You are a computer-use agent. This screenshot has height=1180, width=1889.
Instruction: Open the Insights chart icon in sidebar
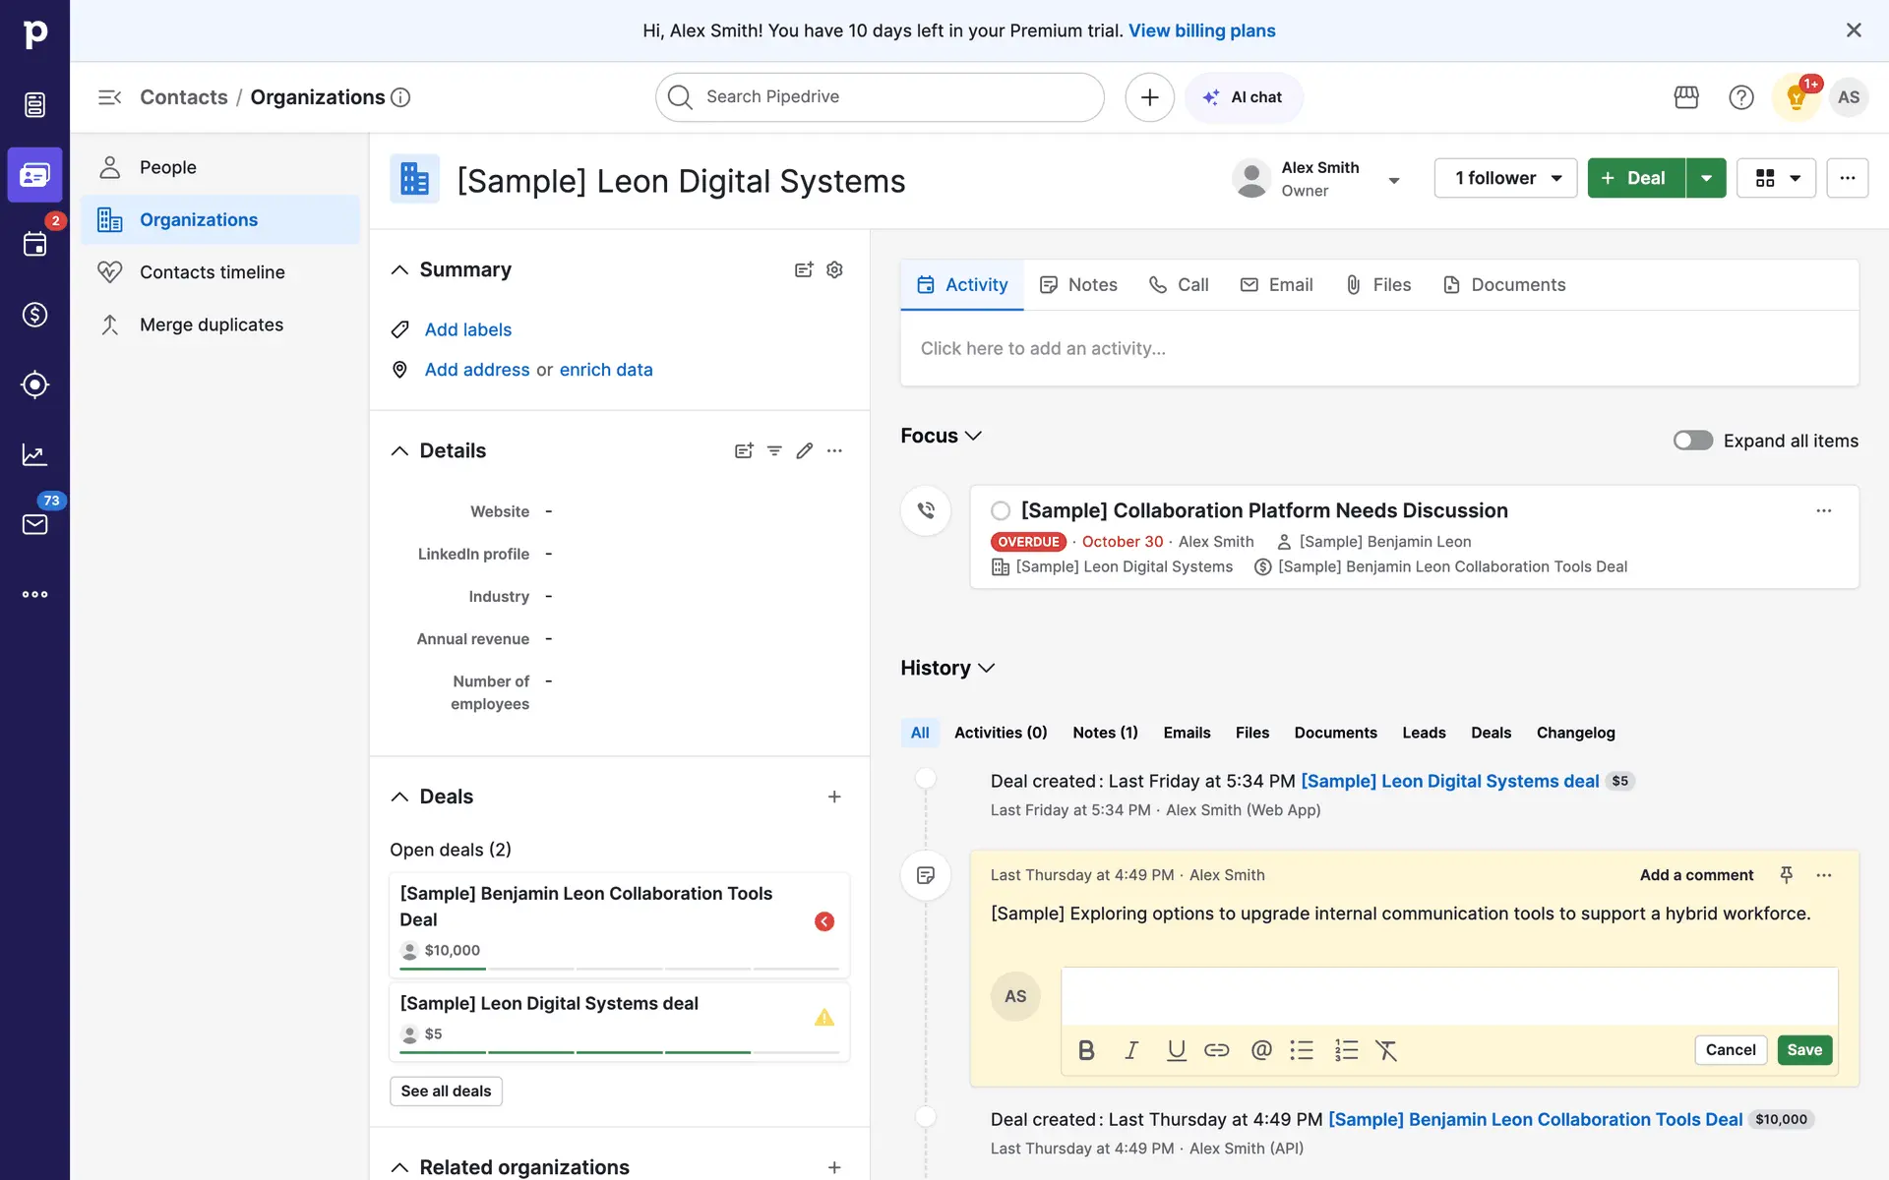point(34,454)
